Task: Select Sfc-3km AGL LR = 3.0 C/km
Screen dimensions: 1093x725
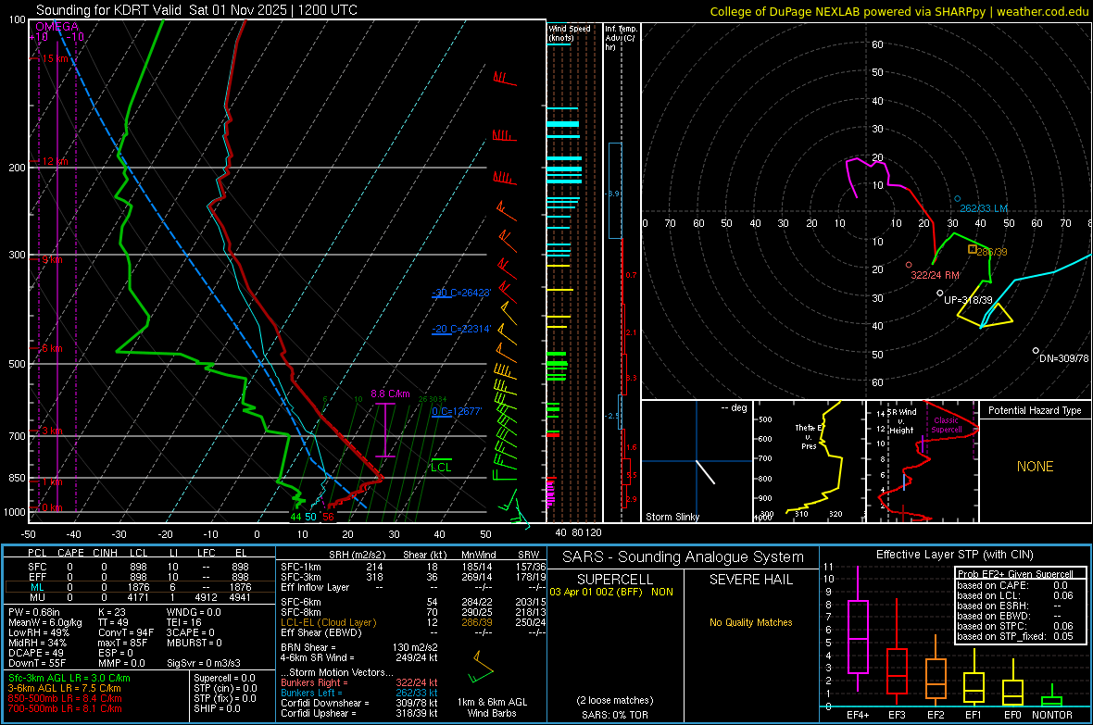Action: click(x=69, y=678)
